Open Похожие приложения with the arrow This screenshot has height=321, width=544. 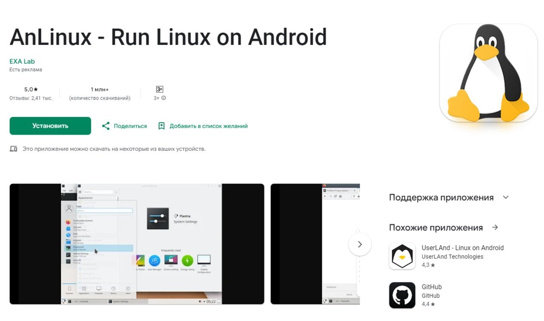pyautogui.click(x=495, y=227)
